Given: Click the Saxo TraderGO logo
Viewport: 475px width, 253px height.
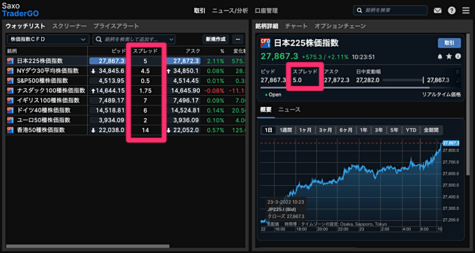Looking at the screenshot, I should (20, 10).
